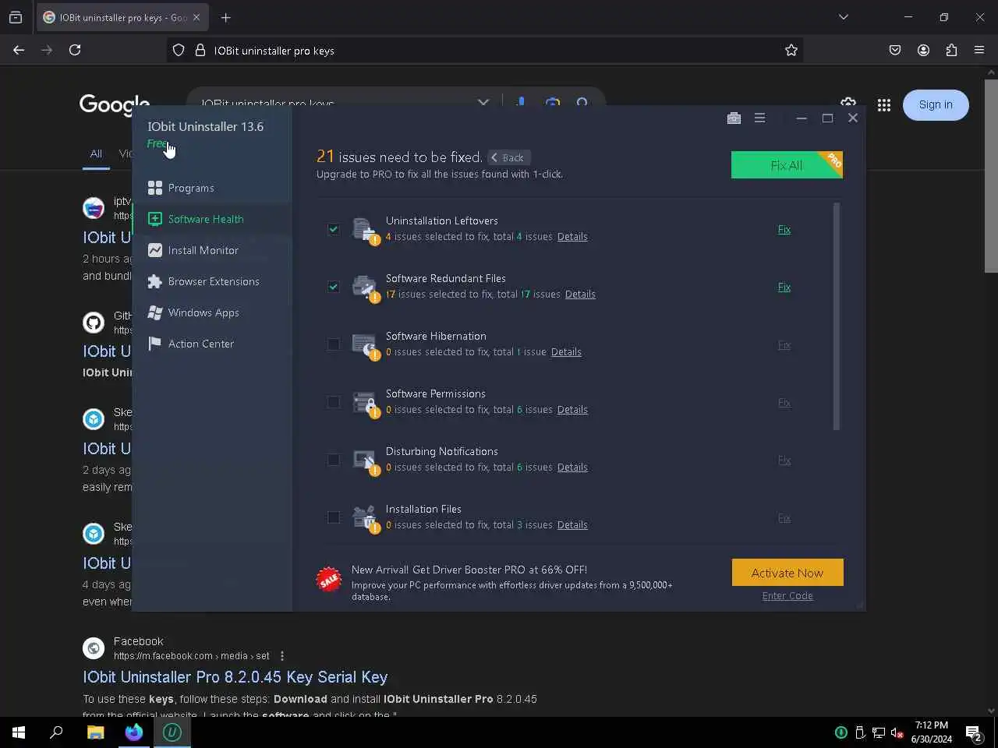
Task: Open the Action Center section
Action: 212,344
